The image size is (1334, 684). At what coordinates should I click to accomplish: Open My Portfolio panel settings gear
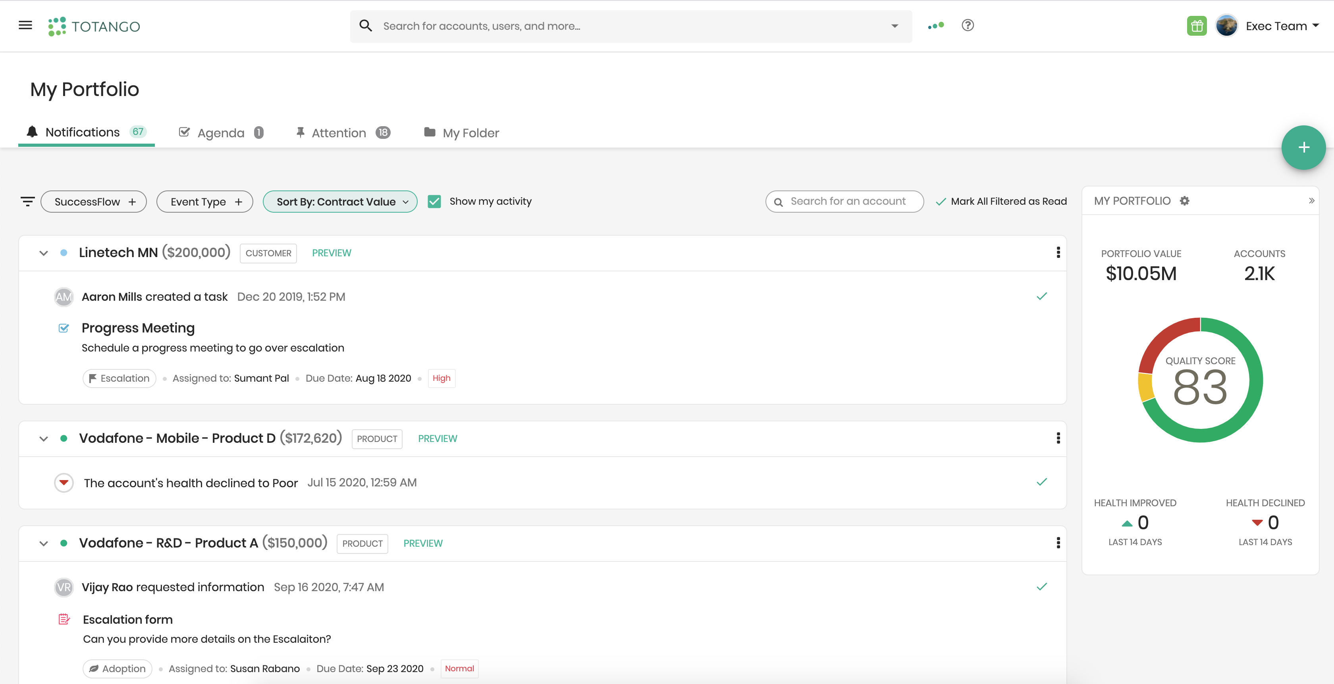pos(1184,201)
